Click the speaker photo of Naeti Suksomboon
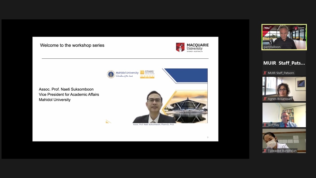This screenshot has width=316, height=178. pos(154,107)
